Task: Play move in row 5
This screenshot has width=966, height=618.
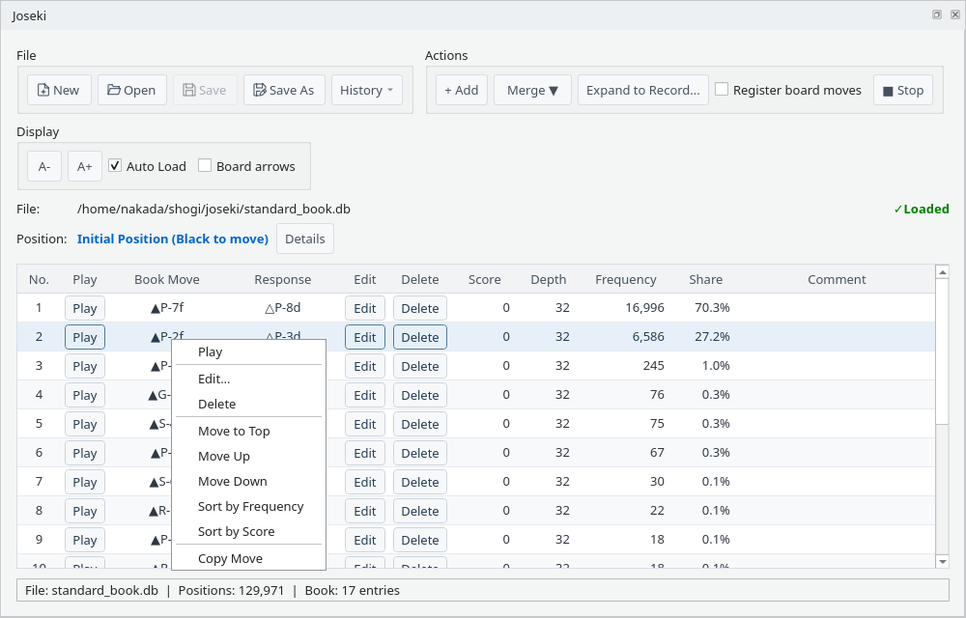Action: (84, 424)
